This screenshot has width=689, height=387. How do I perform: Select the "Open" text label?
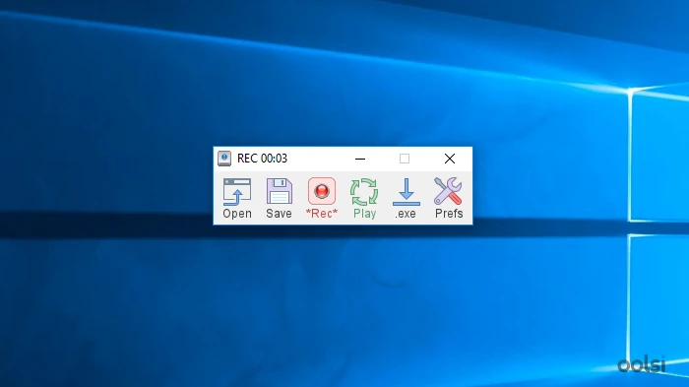click(237, 214)
